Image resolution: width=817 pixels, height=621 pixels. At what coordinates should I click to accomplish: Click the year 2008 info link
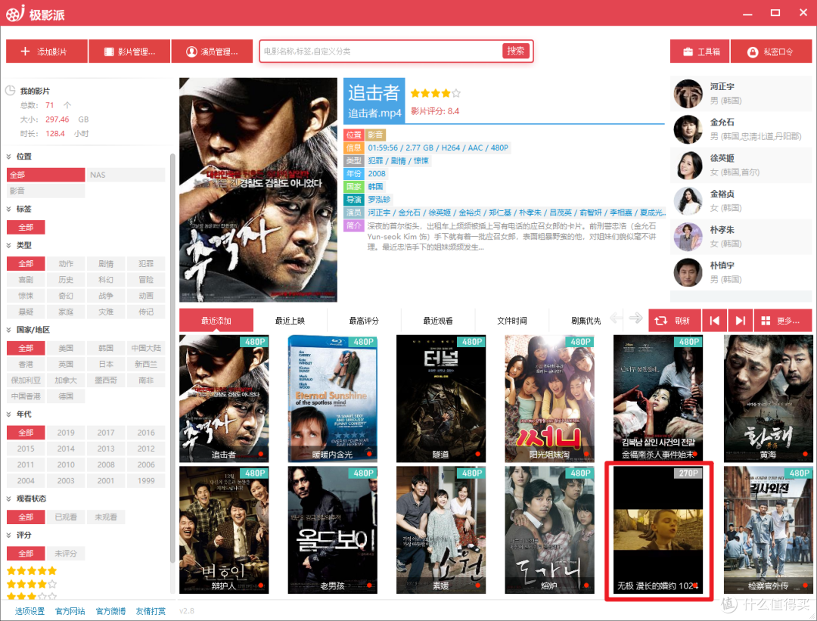(377, 173)
